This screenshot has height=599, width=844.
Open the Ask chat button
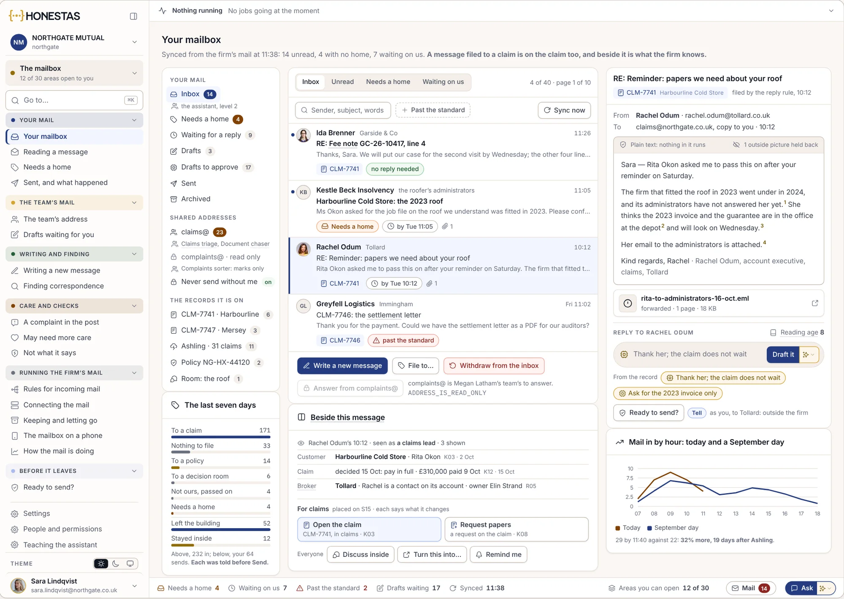(801, 588)
